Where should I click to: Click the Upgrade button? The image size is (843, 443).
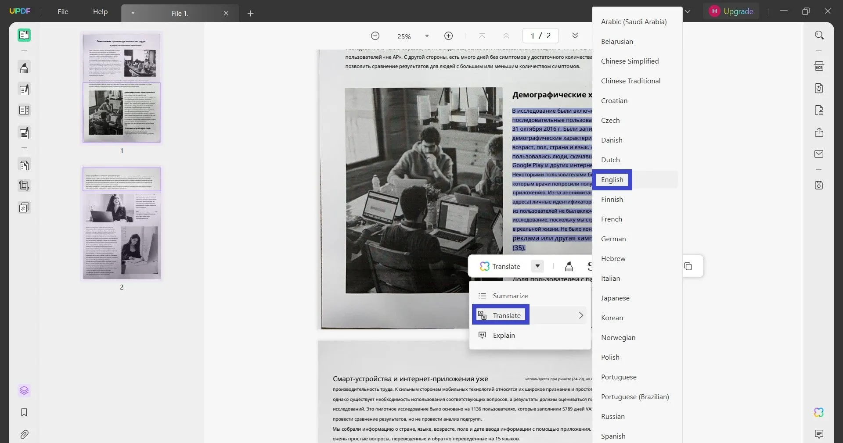click(x=738, y=11)
